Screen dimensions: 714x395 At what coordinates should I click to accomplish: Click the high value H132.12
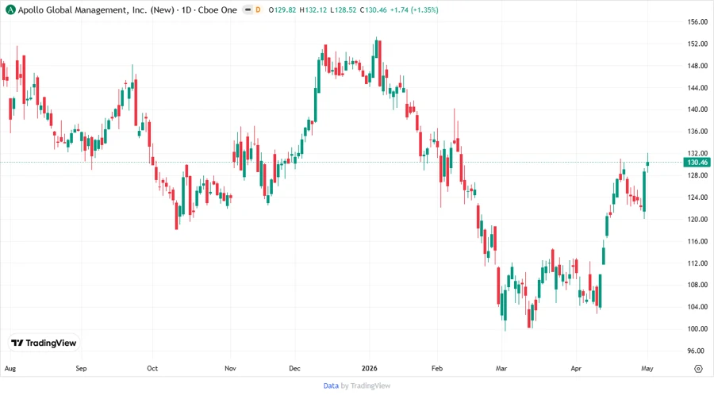pyautogui.click(x=313, y=10)
